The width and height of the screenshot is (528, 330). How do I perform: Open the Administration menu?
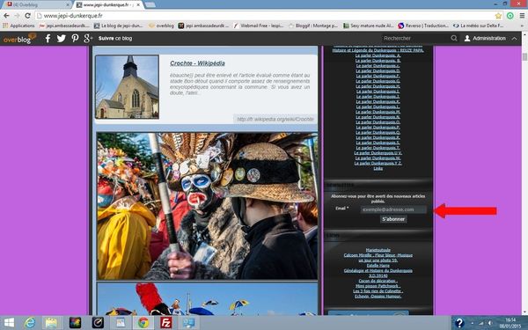click(485, 39)
